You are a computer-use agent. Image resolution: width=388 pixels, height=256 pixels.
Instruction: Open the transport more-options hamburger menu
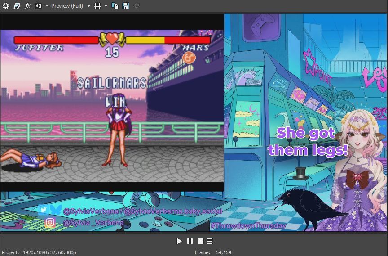[210, 241]
